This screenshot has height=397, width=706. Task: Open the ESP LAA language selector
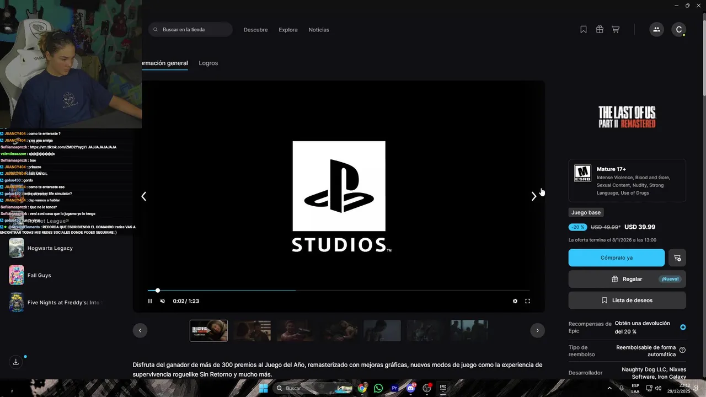[x=635, y=388]
